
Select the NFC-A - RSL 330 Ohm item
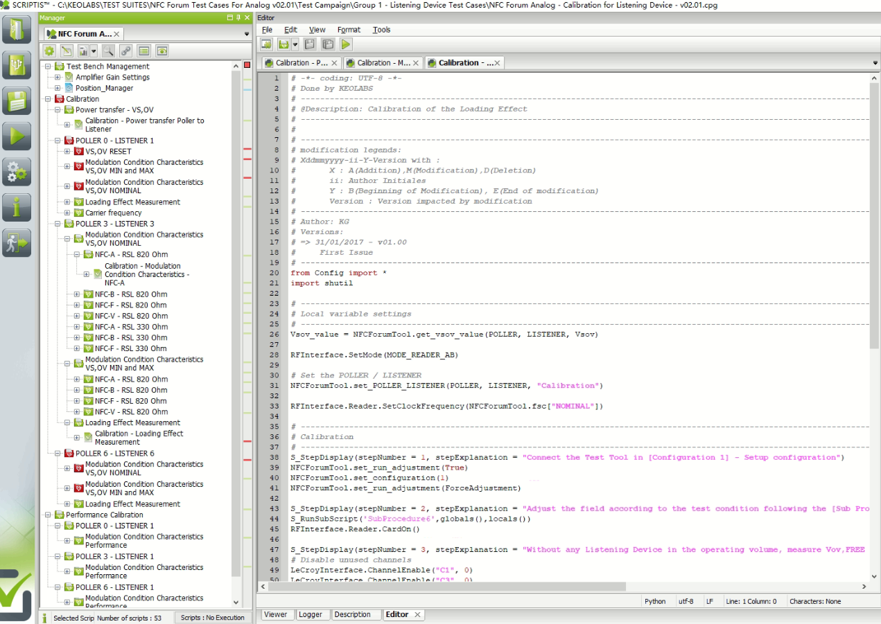click(131, 327)
